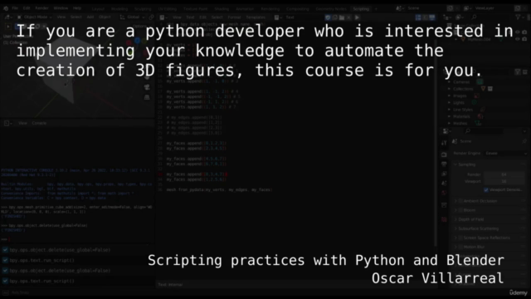The width and height of the screenshot is (531, 299).
Task: Open the Window menu
Action: pyautogui.click(x=61, y=8)
